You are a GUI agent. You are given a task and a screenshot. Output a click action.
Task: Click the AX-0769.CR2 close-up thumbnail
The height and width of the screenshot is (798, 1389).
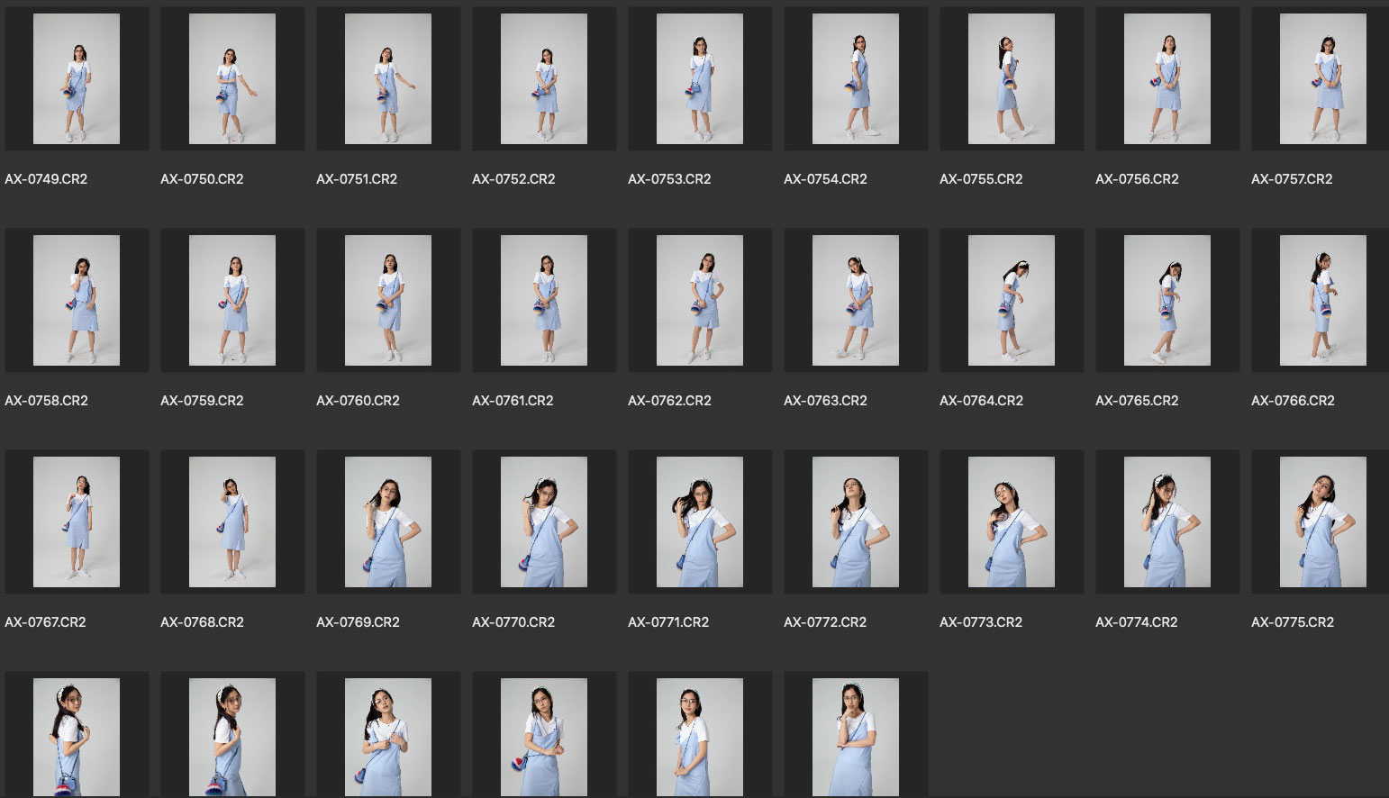[388, 522]
